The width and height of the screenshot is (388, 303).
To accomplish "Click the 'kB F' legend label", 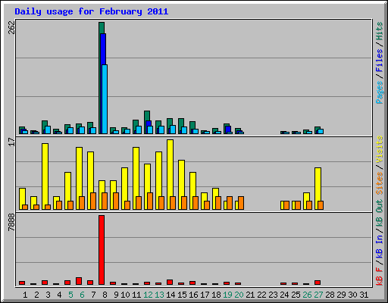I will [380, 276].
